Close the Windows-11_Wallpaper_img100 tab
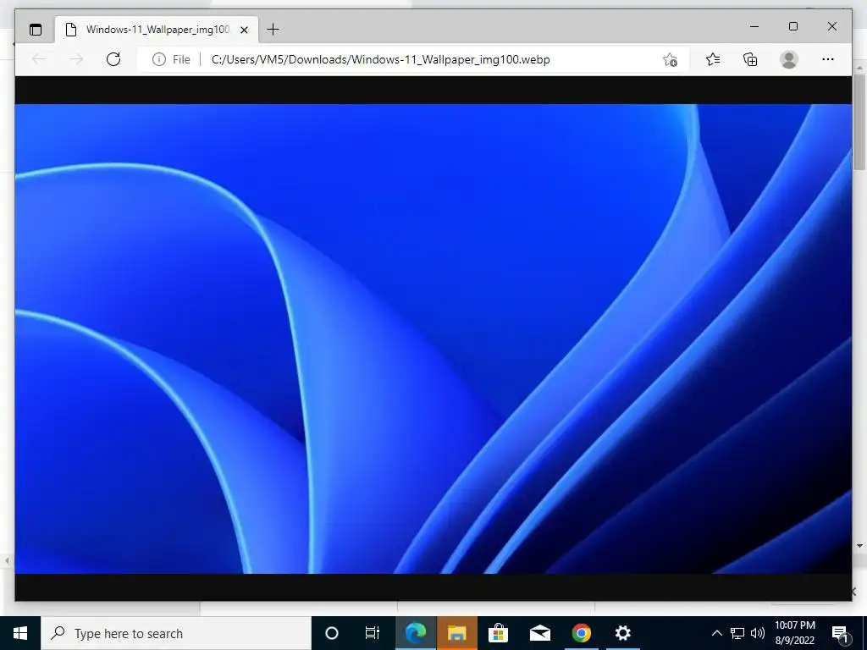The width and height of the screenshot is (867, 650). [x=244, y=30]
